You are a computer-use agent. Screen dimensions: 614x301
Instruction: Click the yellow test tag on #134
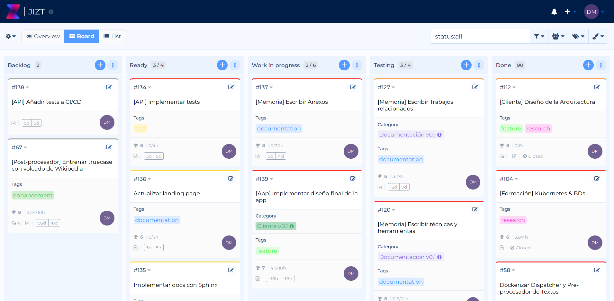pos(140,128)
